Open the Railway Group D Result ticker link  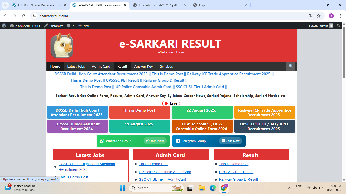click(x=164, y=80)
